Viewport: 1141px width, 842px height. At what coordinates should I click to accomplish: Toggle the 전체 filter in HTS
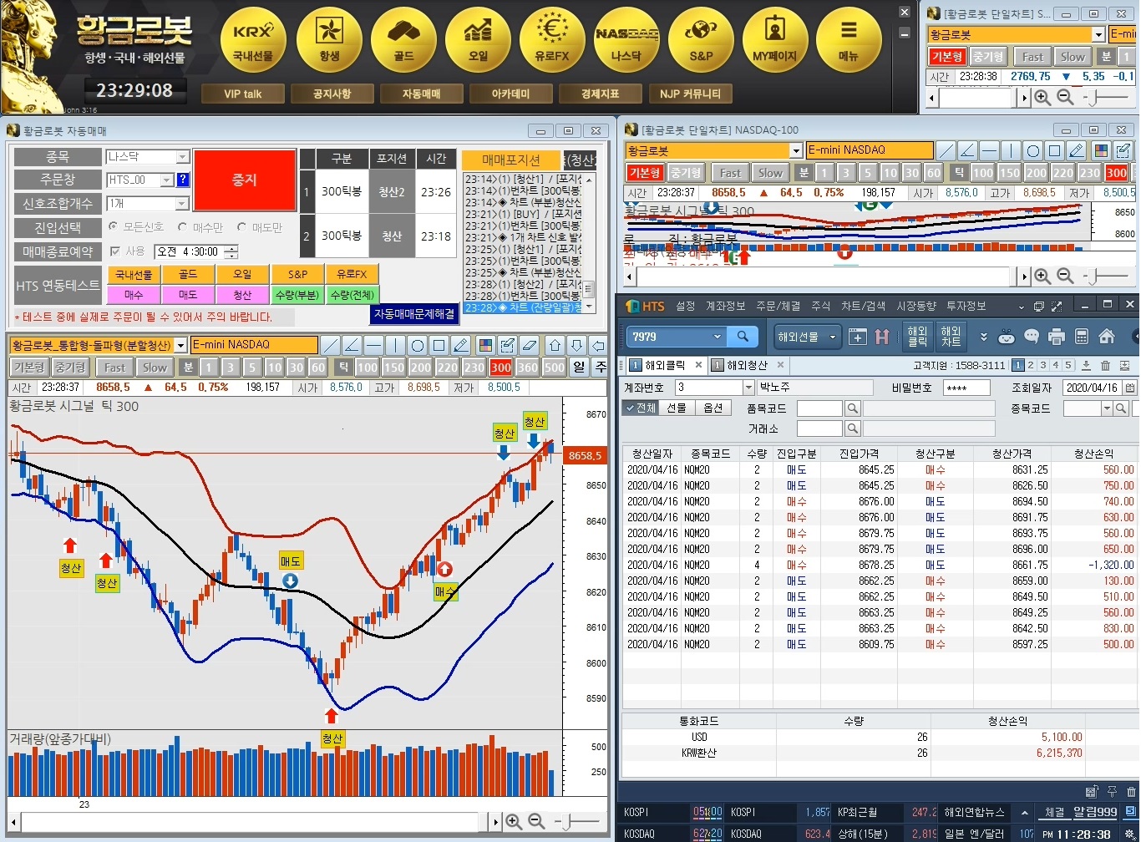tap(641, 408)
